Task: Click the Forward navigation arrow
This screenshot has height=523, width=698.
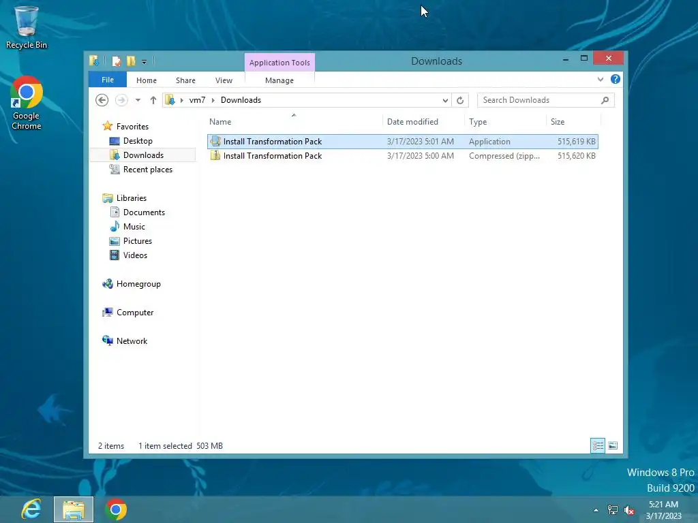Action: click(121, 100)
